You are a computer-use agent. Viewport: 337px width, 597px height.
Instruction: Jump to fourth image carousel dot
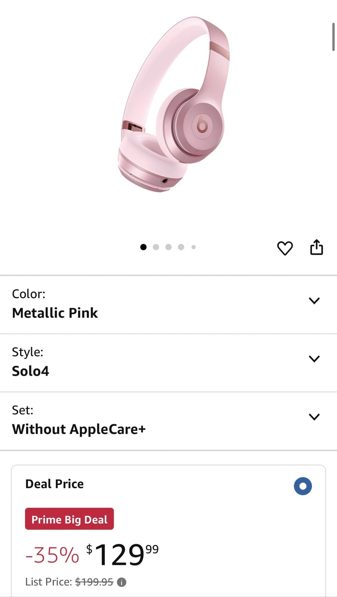coord(181,247)
